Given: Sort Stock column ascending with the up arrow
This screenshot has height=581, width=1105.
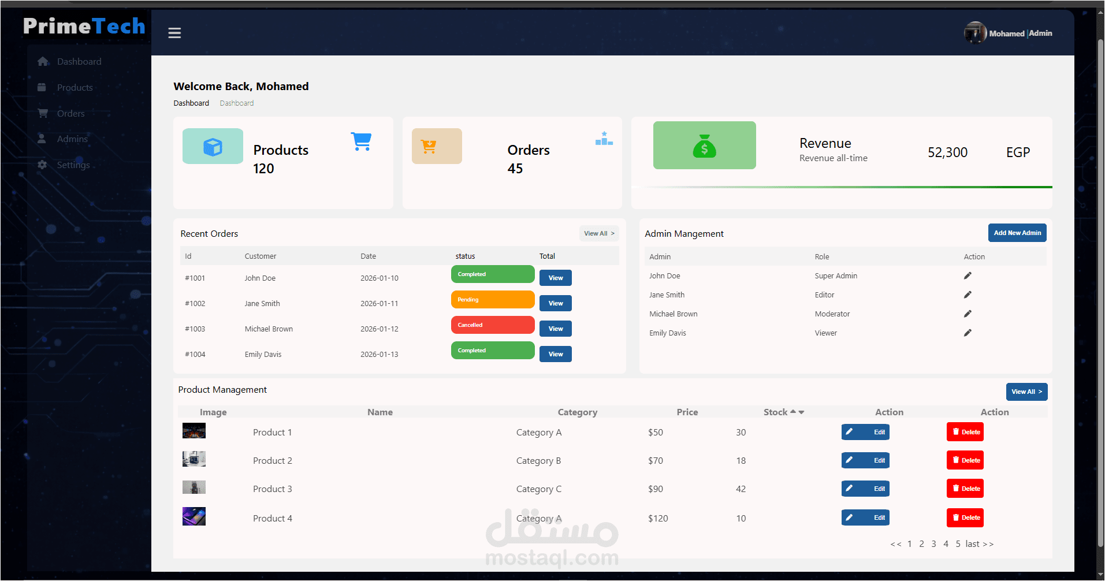Looking at the screenshot, I should [793, 411].
